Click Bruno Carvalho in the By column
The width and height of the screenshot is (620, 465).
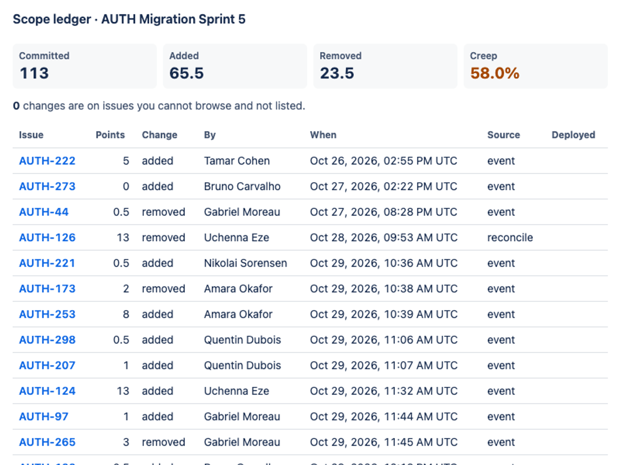[242, 187]
